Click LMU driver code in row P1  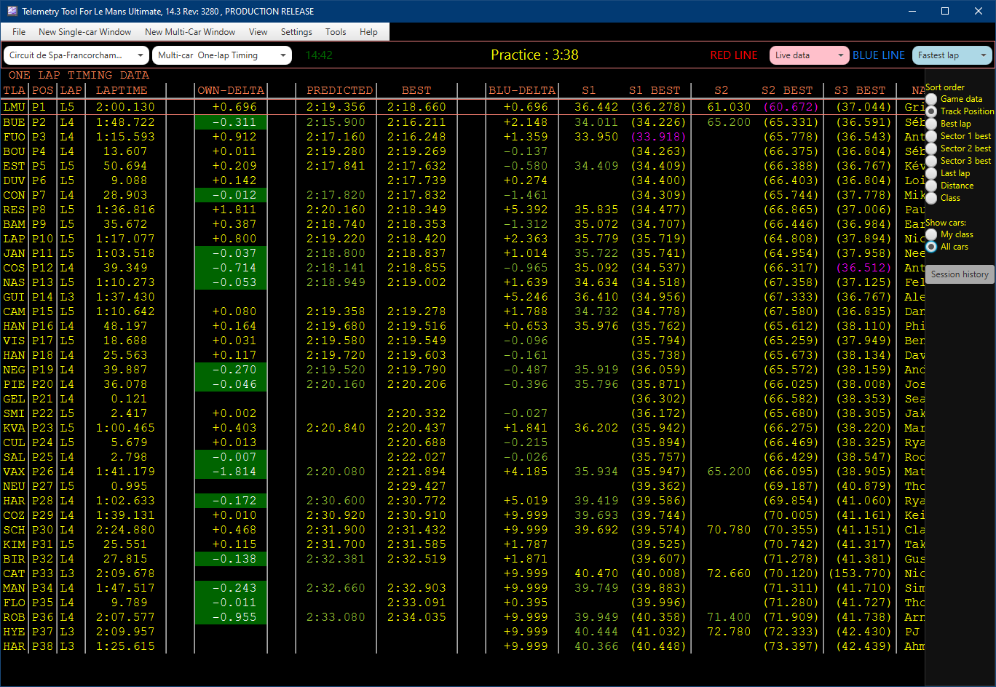point(14,108)
